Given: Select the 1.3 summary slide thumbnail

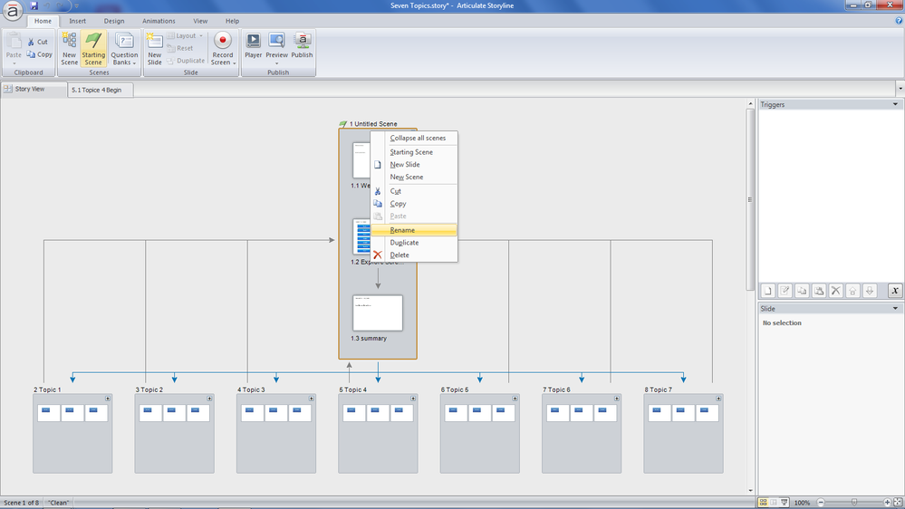Looking at the screenshot, I should 378,312.
